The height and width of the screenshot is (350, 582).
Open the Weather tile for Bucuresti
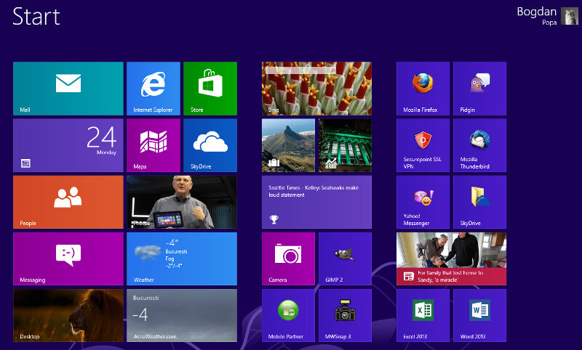182,259
